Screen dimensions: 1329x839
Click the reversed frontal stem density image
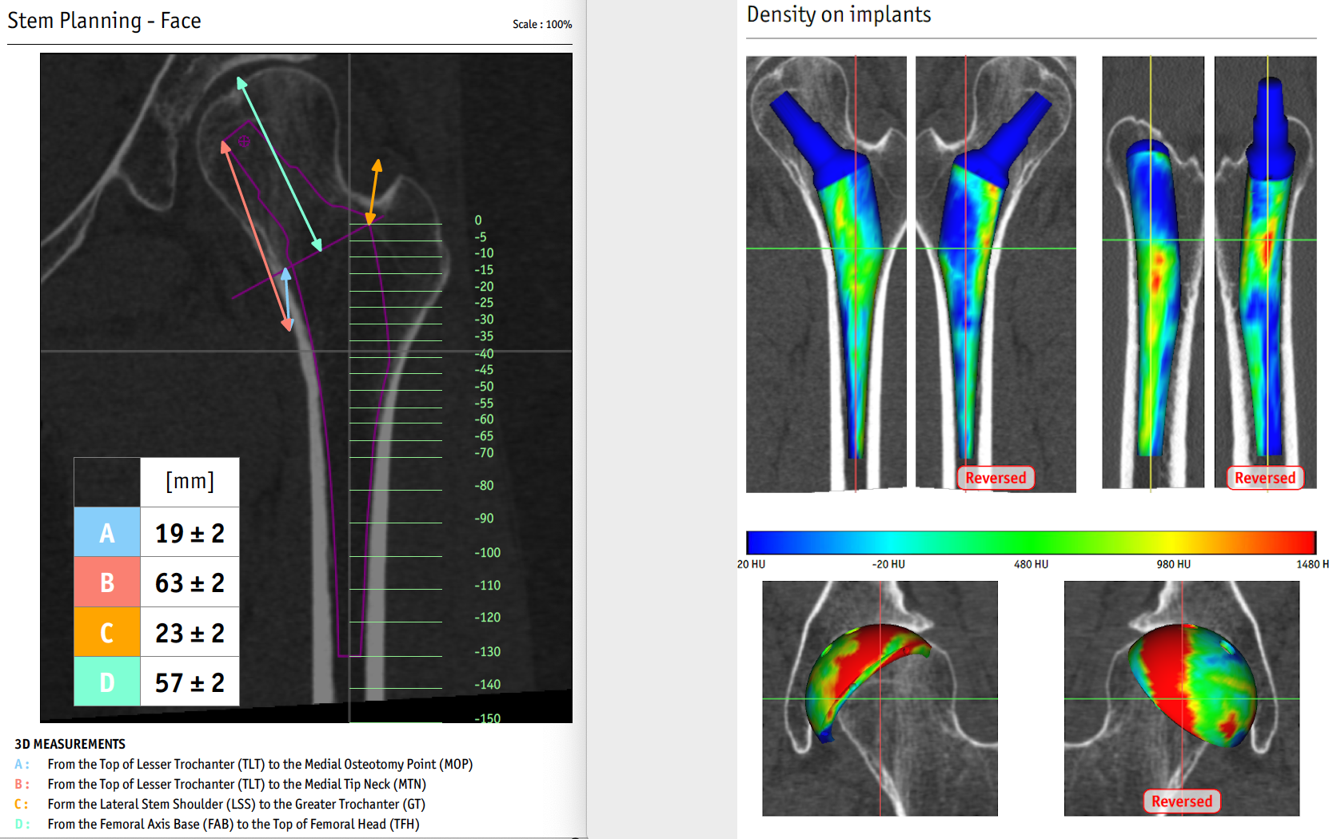pos(996,274)
